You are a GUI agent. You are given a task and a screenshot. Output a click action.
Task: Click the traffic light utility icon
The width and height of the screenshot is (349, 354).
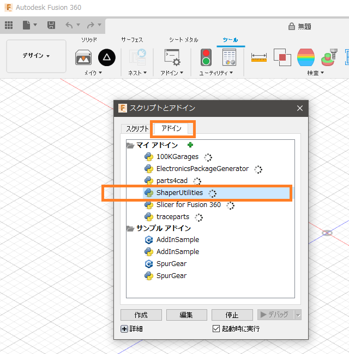point(206,57)
